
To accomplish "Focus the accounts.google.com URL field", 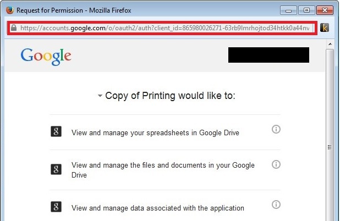I will [x=165, y=27].
